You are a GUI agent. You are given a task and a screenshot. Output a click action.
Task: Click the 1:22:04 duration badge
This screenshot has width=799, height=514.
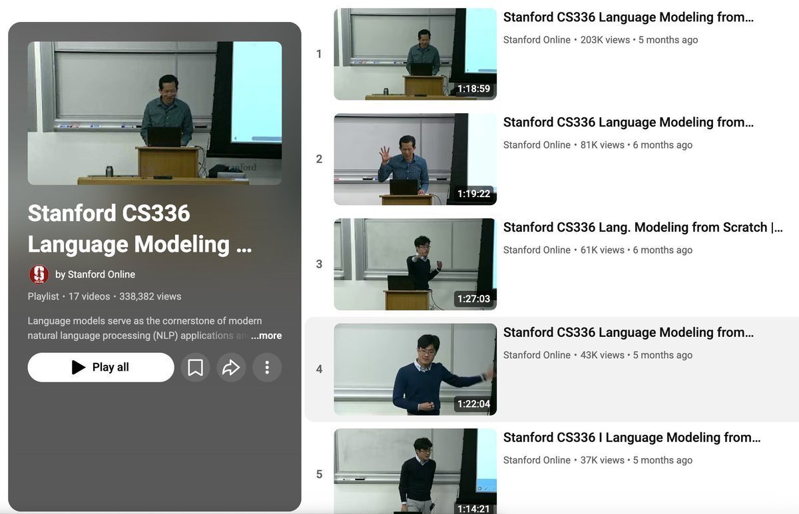point(473,404)
